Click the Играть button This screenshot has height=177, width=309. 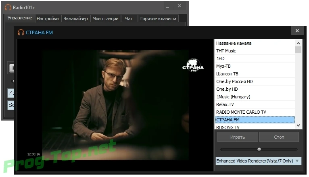tap(238, 137)
